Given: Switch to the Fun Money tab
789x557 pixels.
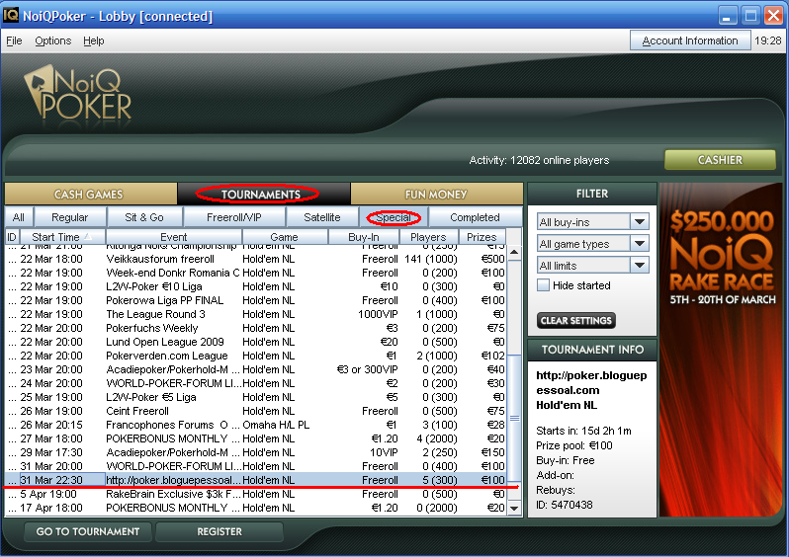Looking at the screenshot, I should [x=436, y=194].
